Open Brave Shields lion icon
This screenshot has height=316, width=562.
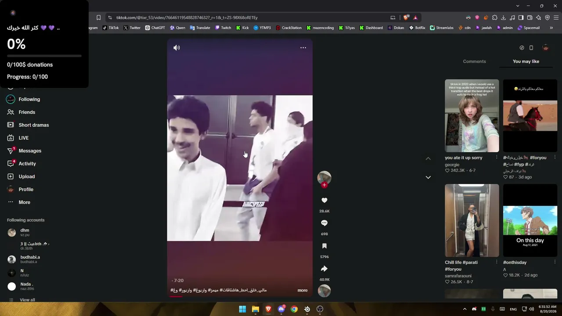click(x=406, y=18)
